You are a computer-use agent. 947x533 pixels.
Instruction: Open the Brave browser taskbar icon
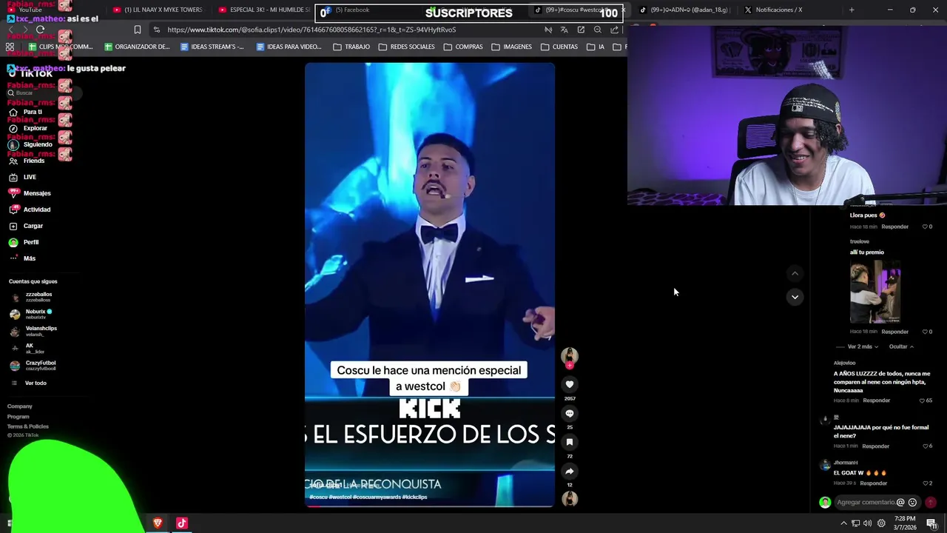(x=158, y=523)
